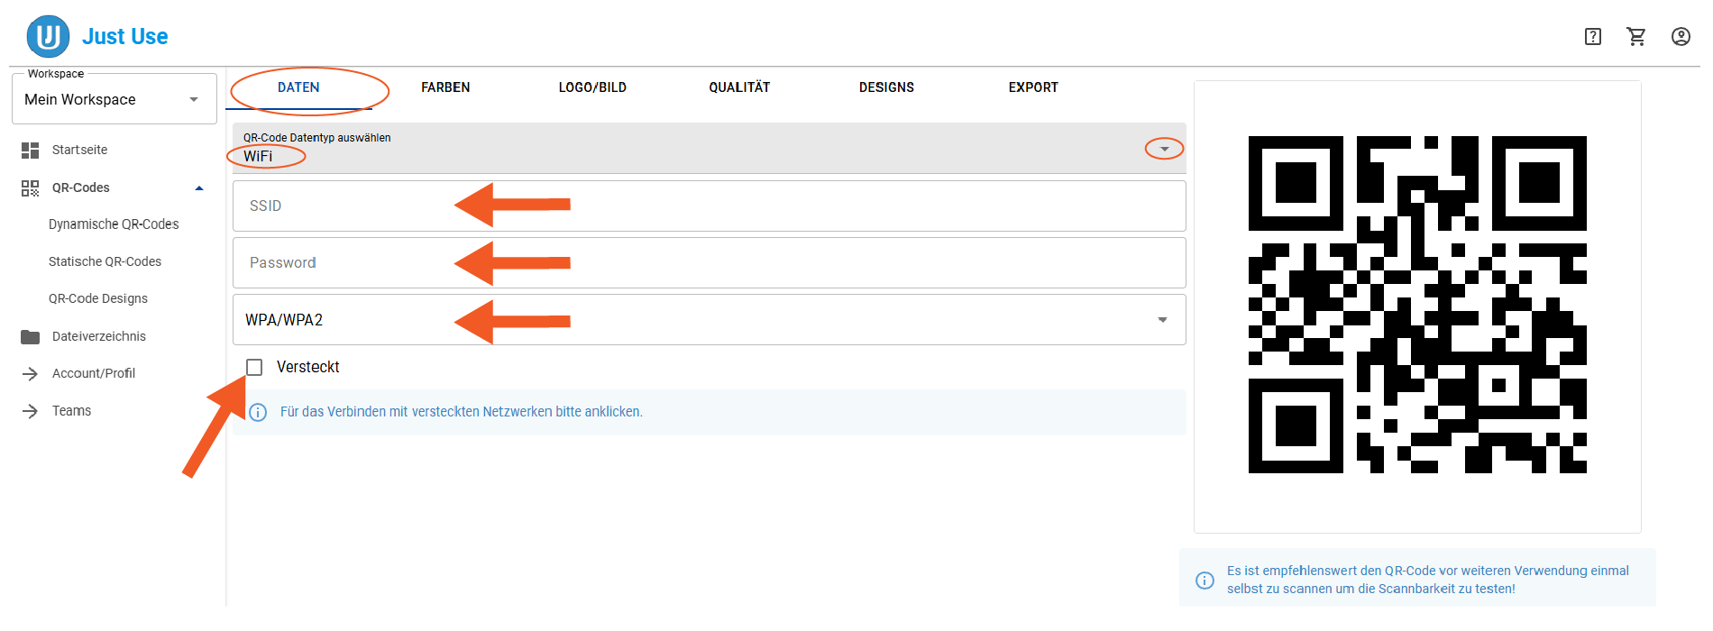Enable the Versteckt checkbox
The image size is (1713, 631).
click(x=254, y=367)
